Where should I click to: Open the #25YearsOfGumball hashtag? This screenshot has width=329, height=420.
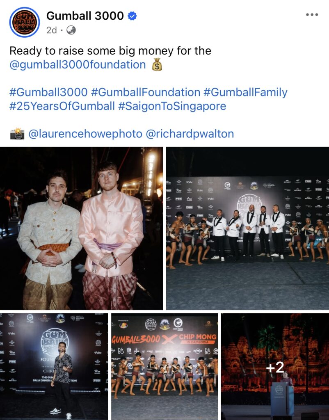click(x=62, y=106)
